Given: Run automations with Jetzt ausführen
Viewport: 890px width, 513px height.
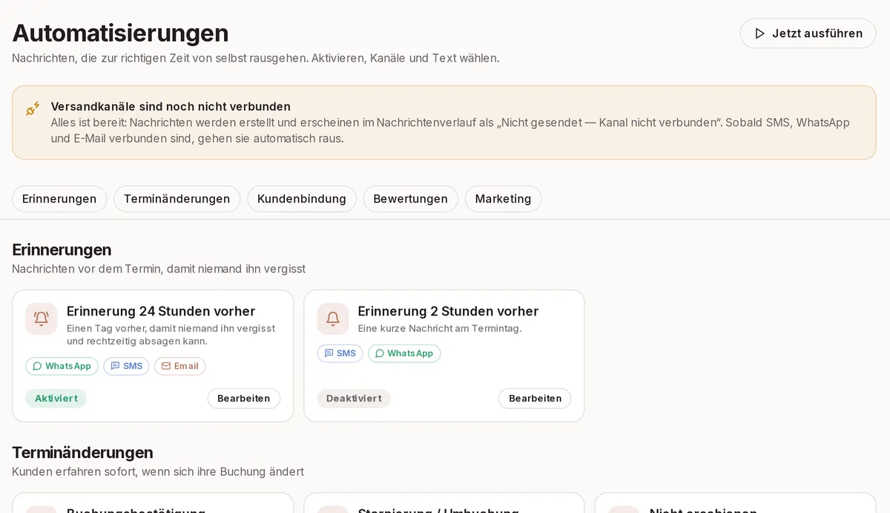Looking at the screenshot, I should pos(808,33).
